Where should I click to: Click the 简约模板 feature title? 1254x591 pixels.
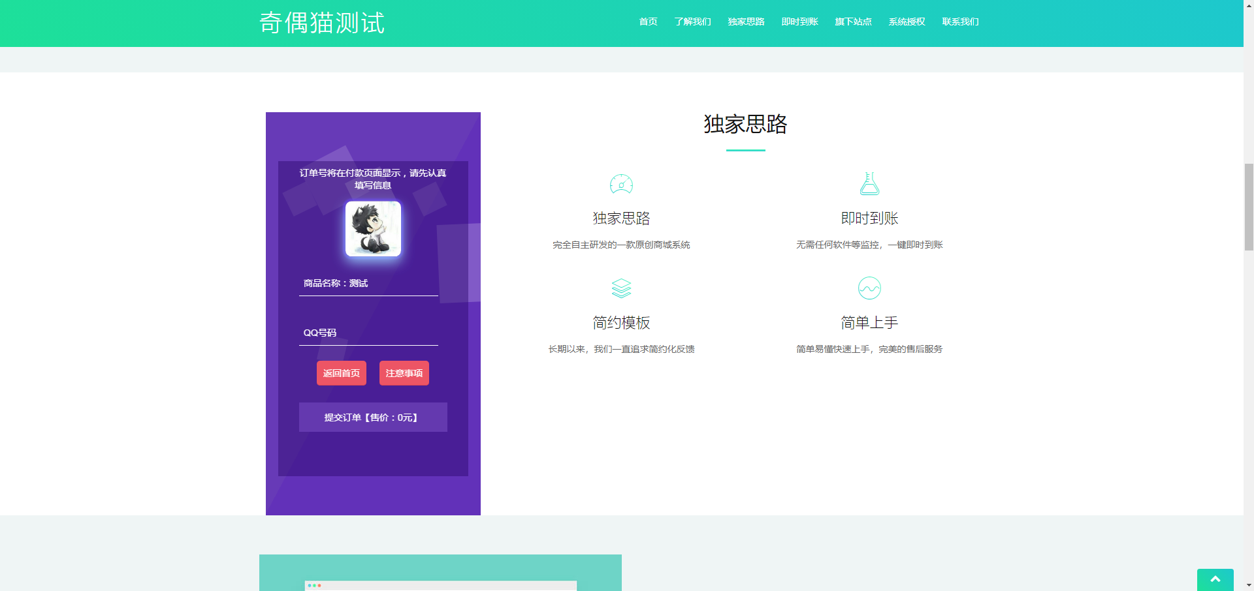[x=621, y=323]
